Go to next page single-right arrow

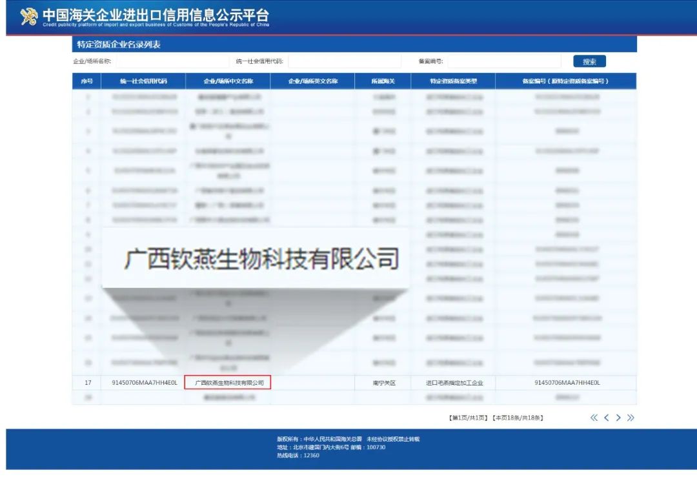click(x=618, y=418)
